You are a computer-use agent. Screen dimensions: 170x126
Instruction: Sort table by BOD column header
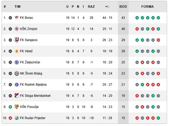coord(123,7)
